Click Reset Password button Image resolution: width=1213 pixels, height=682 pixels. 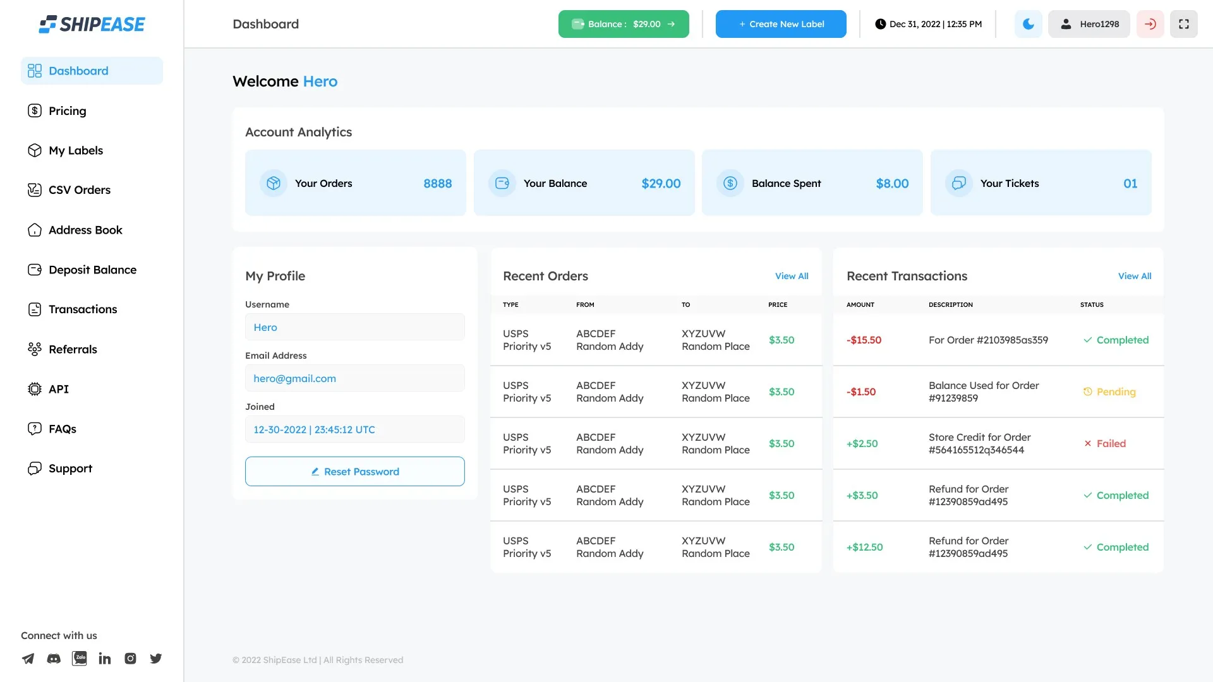click(354, 472)
